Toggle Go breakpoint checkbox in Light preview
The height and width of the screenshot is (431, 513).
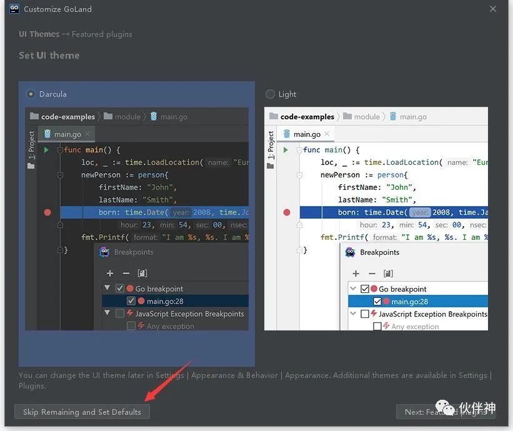pyautogui.click(x=364, y=289)
